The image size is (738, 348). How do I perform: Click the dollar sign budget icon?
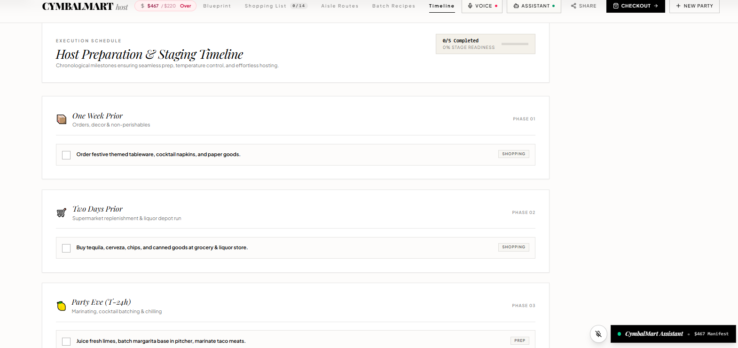click(142, 6)
